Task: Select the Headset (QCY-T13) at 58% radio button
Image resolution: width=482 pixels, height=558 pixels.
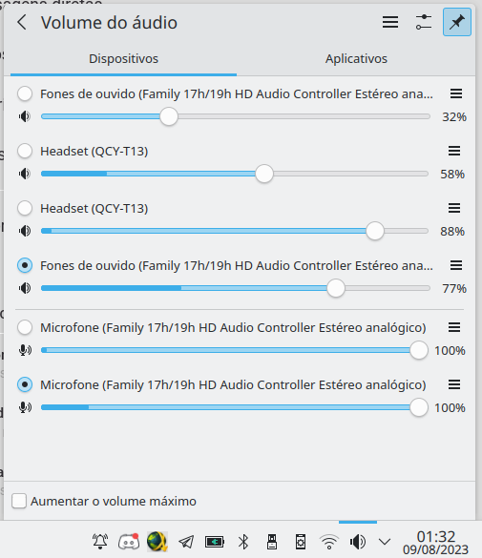Action: [25, 151]
